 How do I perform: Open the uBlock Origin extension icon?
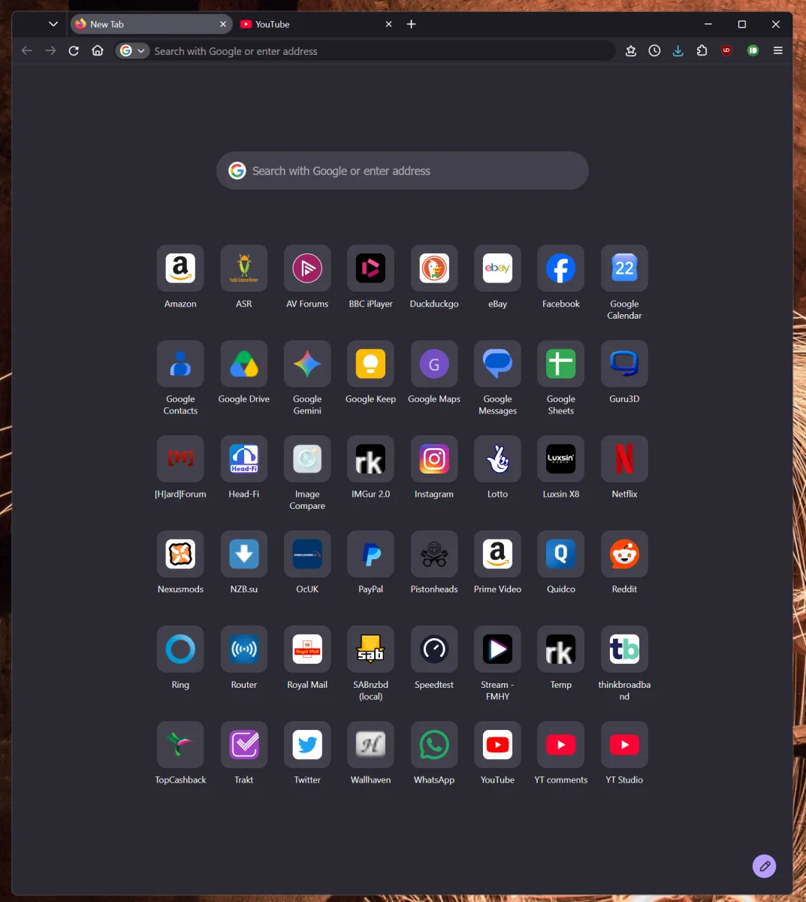pos(726,50)
